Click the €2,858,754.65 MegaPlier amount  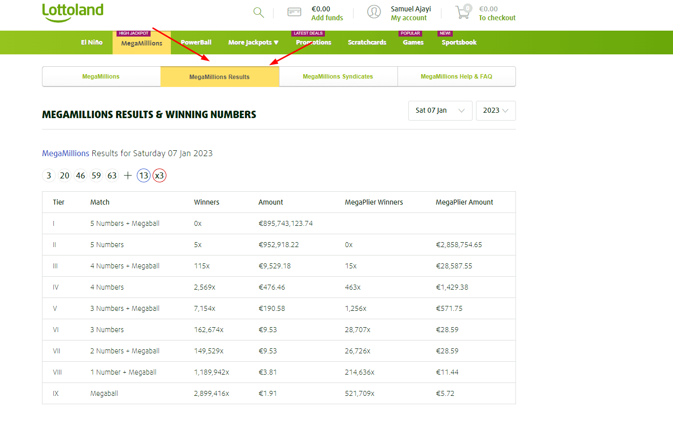(459, 245)
